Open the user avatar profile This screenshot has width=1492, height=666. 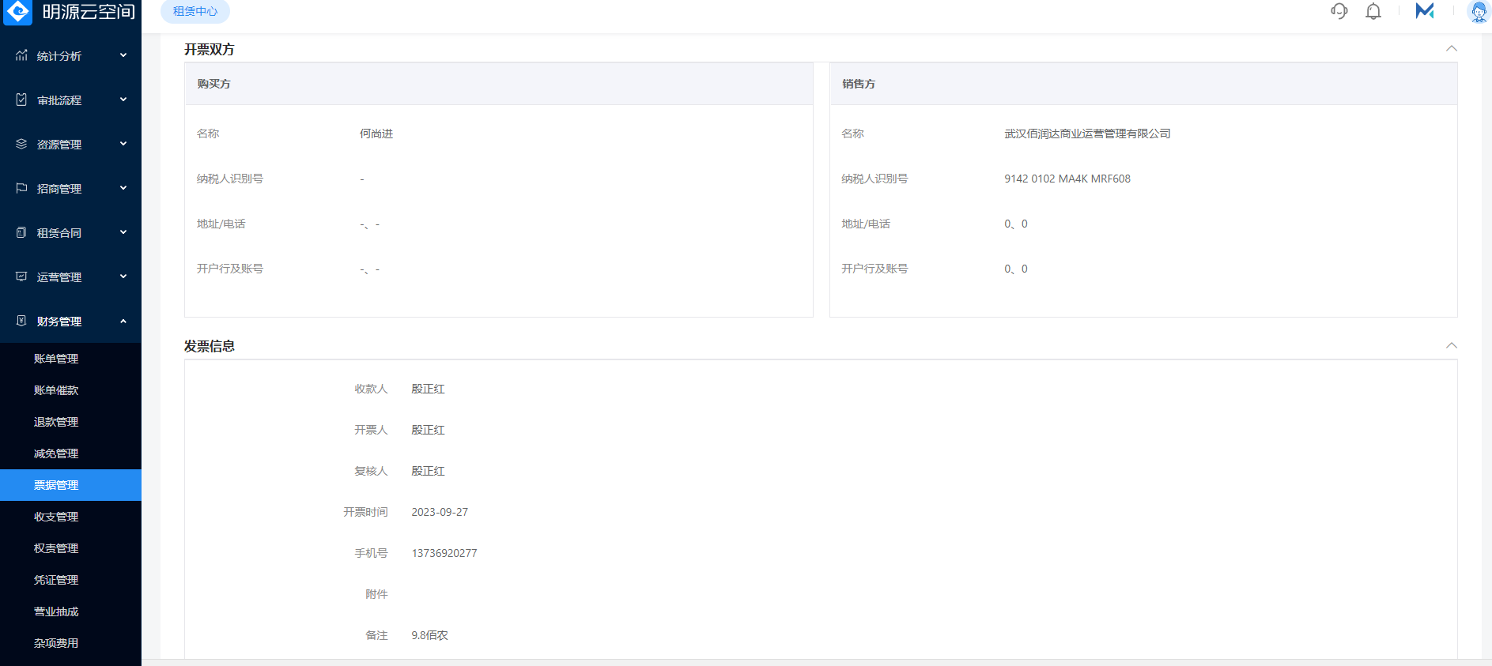[x=1478, y=12]
